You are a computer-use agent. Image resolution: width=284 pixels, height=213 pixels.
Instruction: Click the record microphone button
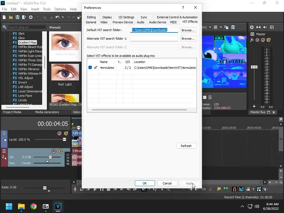coord(75,189)
